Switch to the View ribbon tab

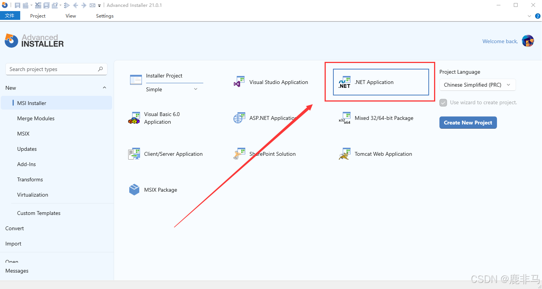(71, 16)
